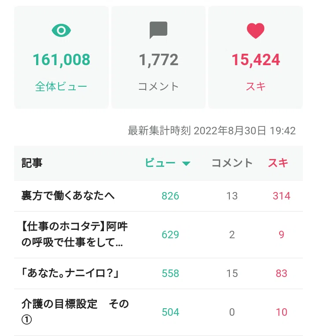Open article 【仕事のホコタテ】阿吽の呼吸
Image resolution: width=317 pixels, height=336 pixels.
coord(74,234)
